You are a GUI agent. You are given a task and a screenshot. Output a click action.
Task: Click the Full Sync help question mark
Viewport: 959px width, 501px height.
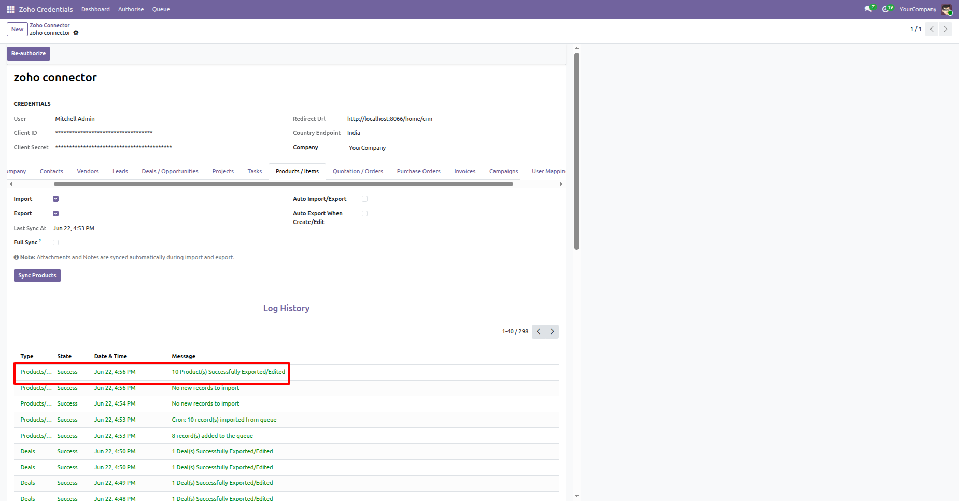(x=40, y=240)
